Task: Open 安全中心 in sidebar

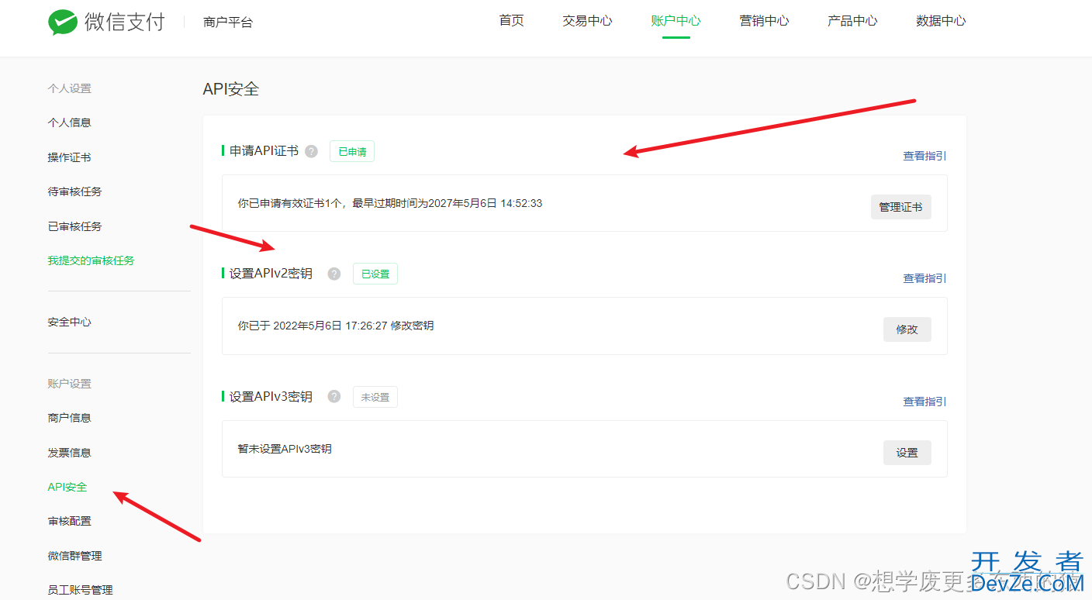Action: pyautogui.click(x=70, y=322)
